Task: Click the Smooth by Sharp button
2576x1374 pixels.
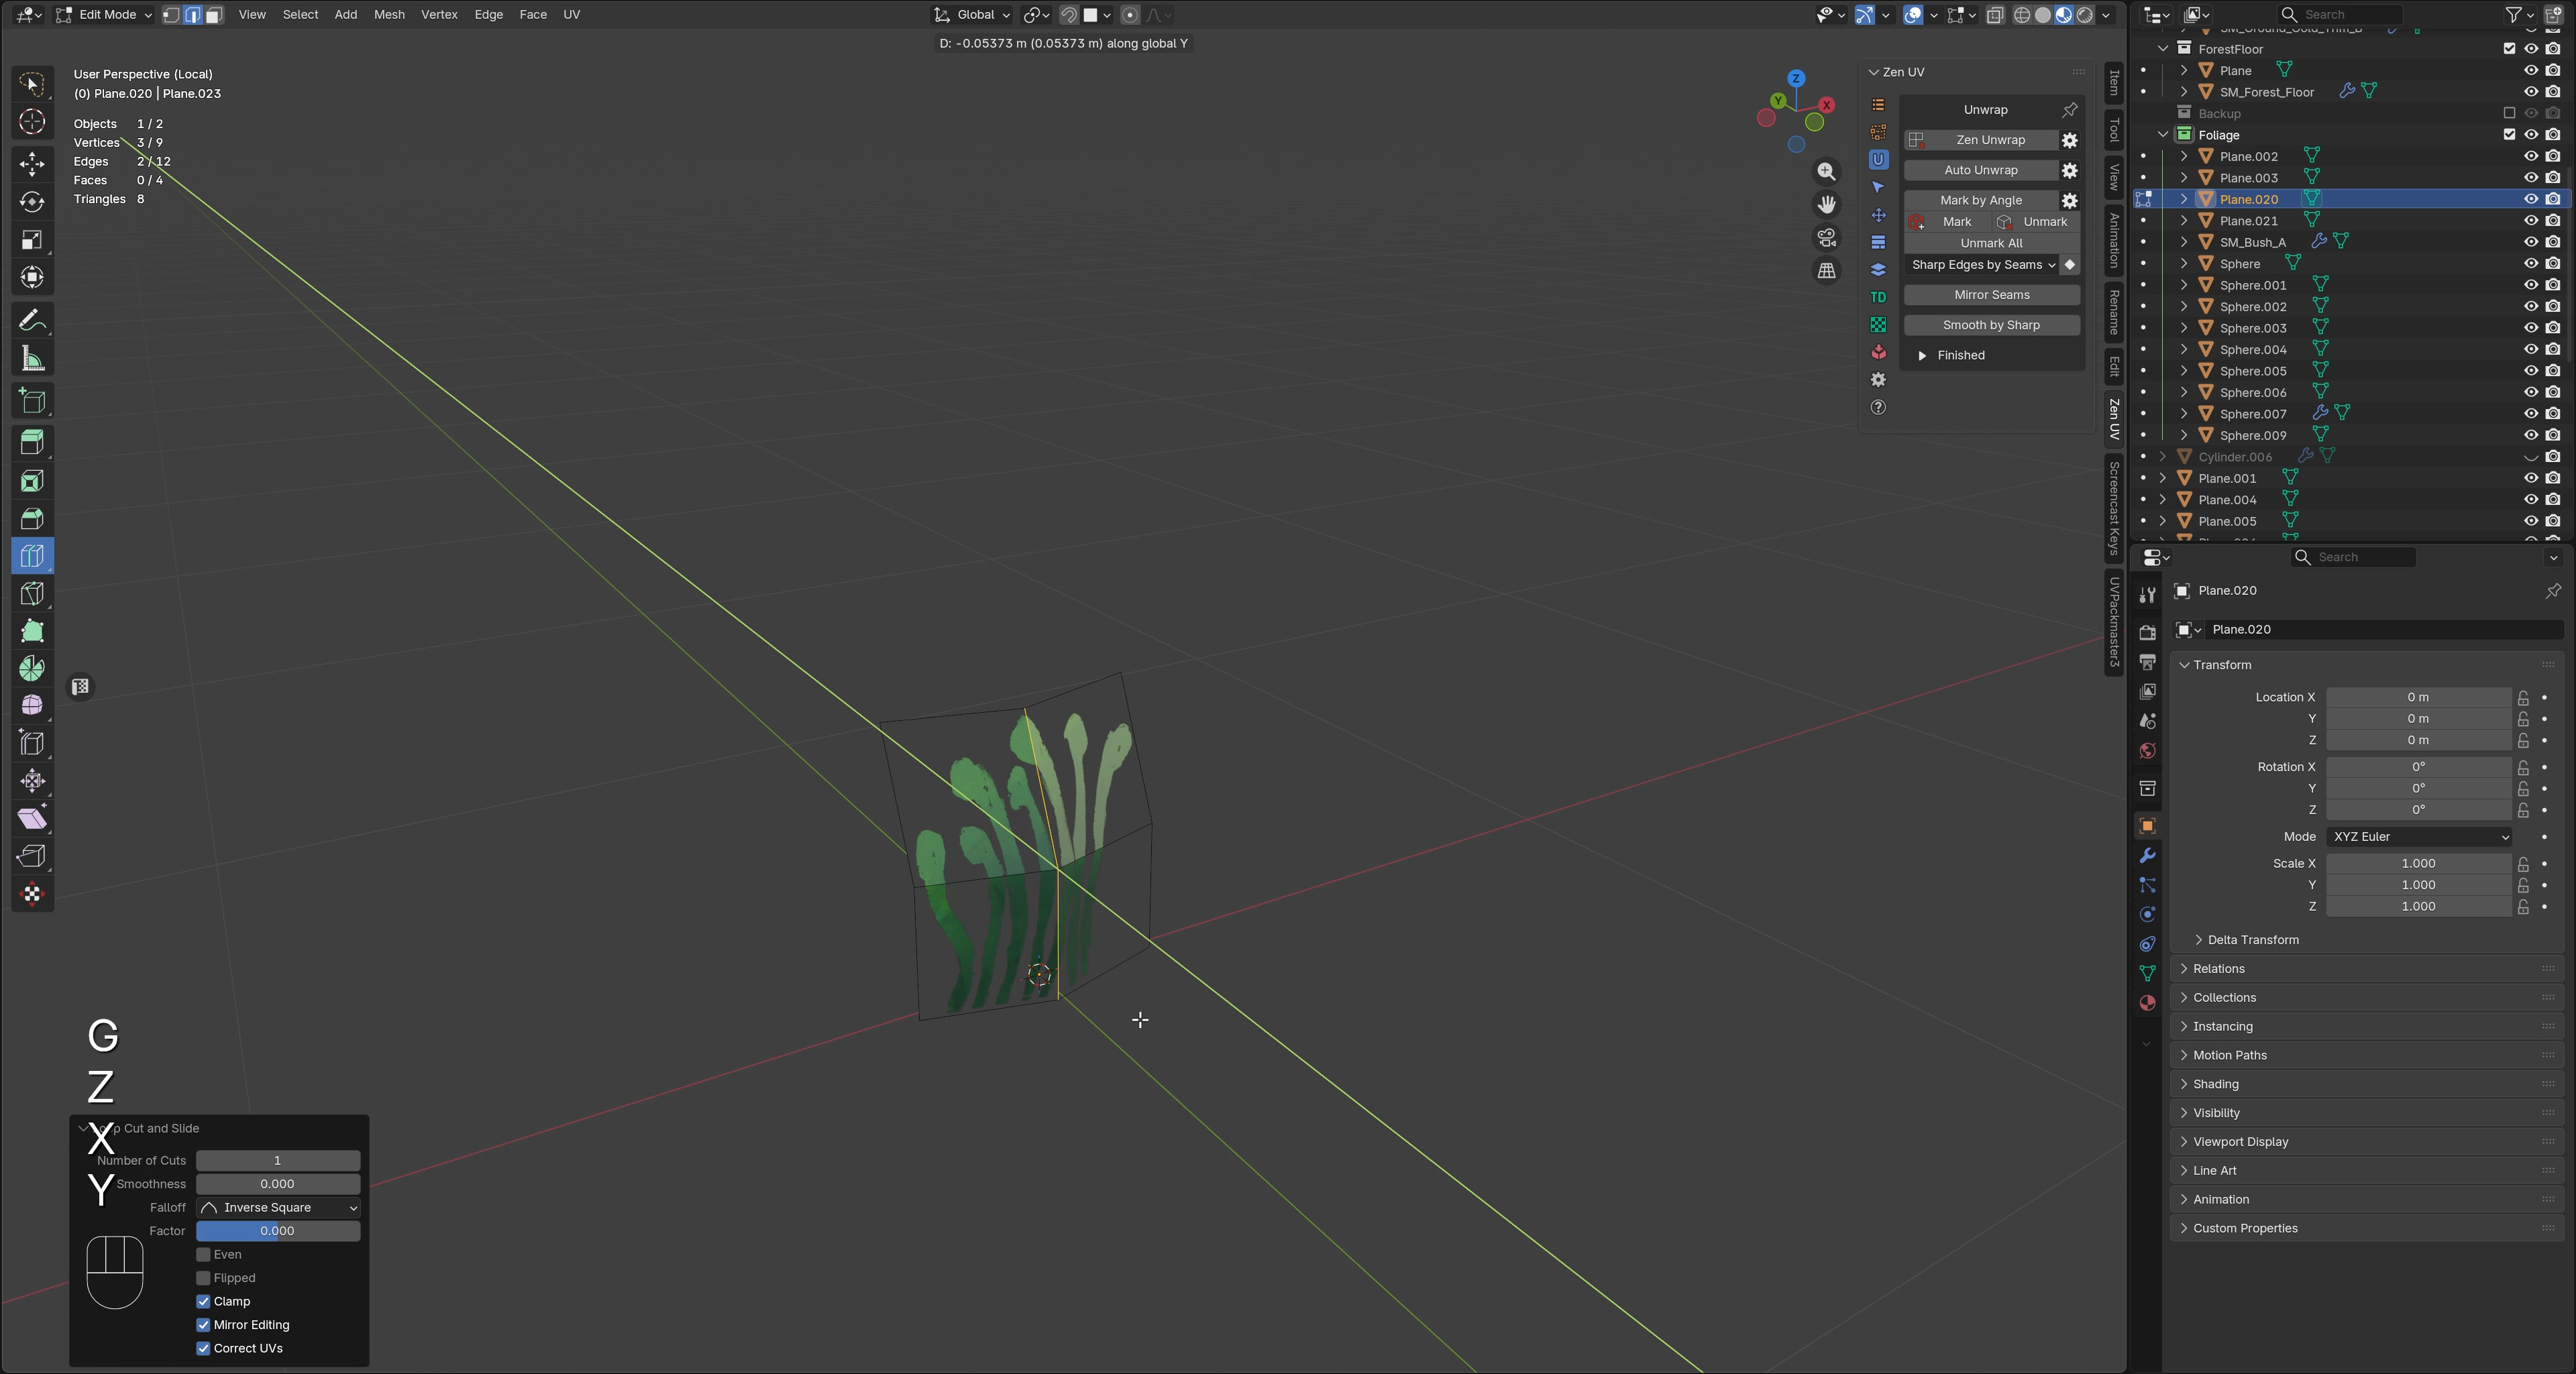Action: click(1991, 326)
